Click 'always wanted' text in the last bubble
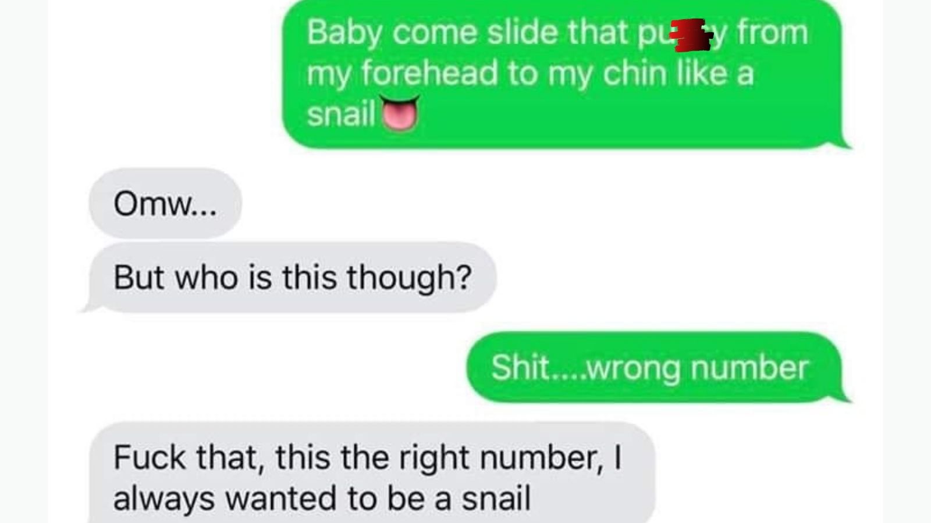Viewport: 931px width, 523px height. click(x=225, y=499)
